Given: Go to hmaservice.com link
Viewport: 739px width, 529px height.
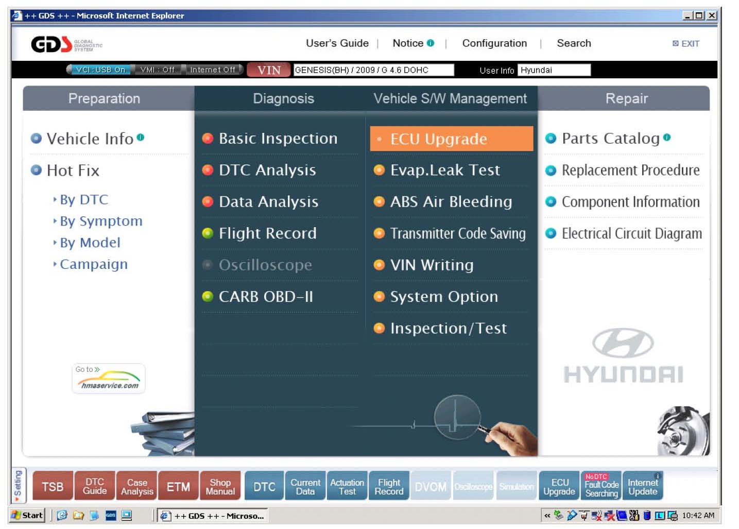Looking at the screenshot, I should pos(109,379).
